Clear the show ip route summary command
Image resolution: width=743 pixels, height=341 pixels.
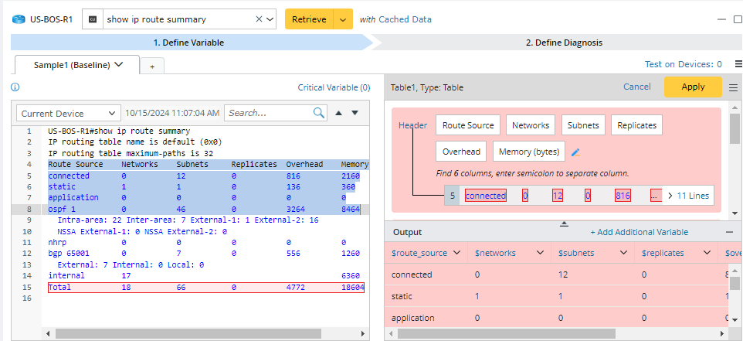pos(258,19)
